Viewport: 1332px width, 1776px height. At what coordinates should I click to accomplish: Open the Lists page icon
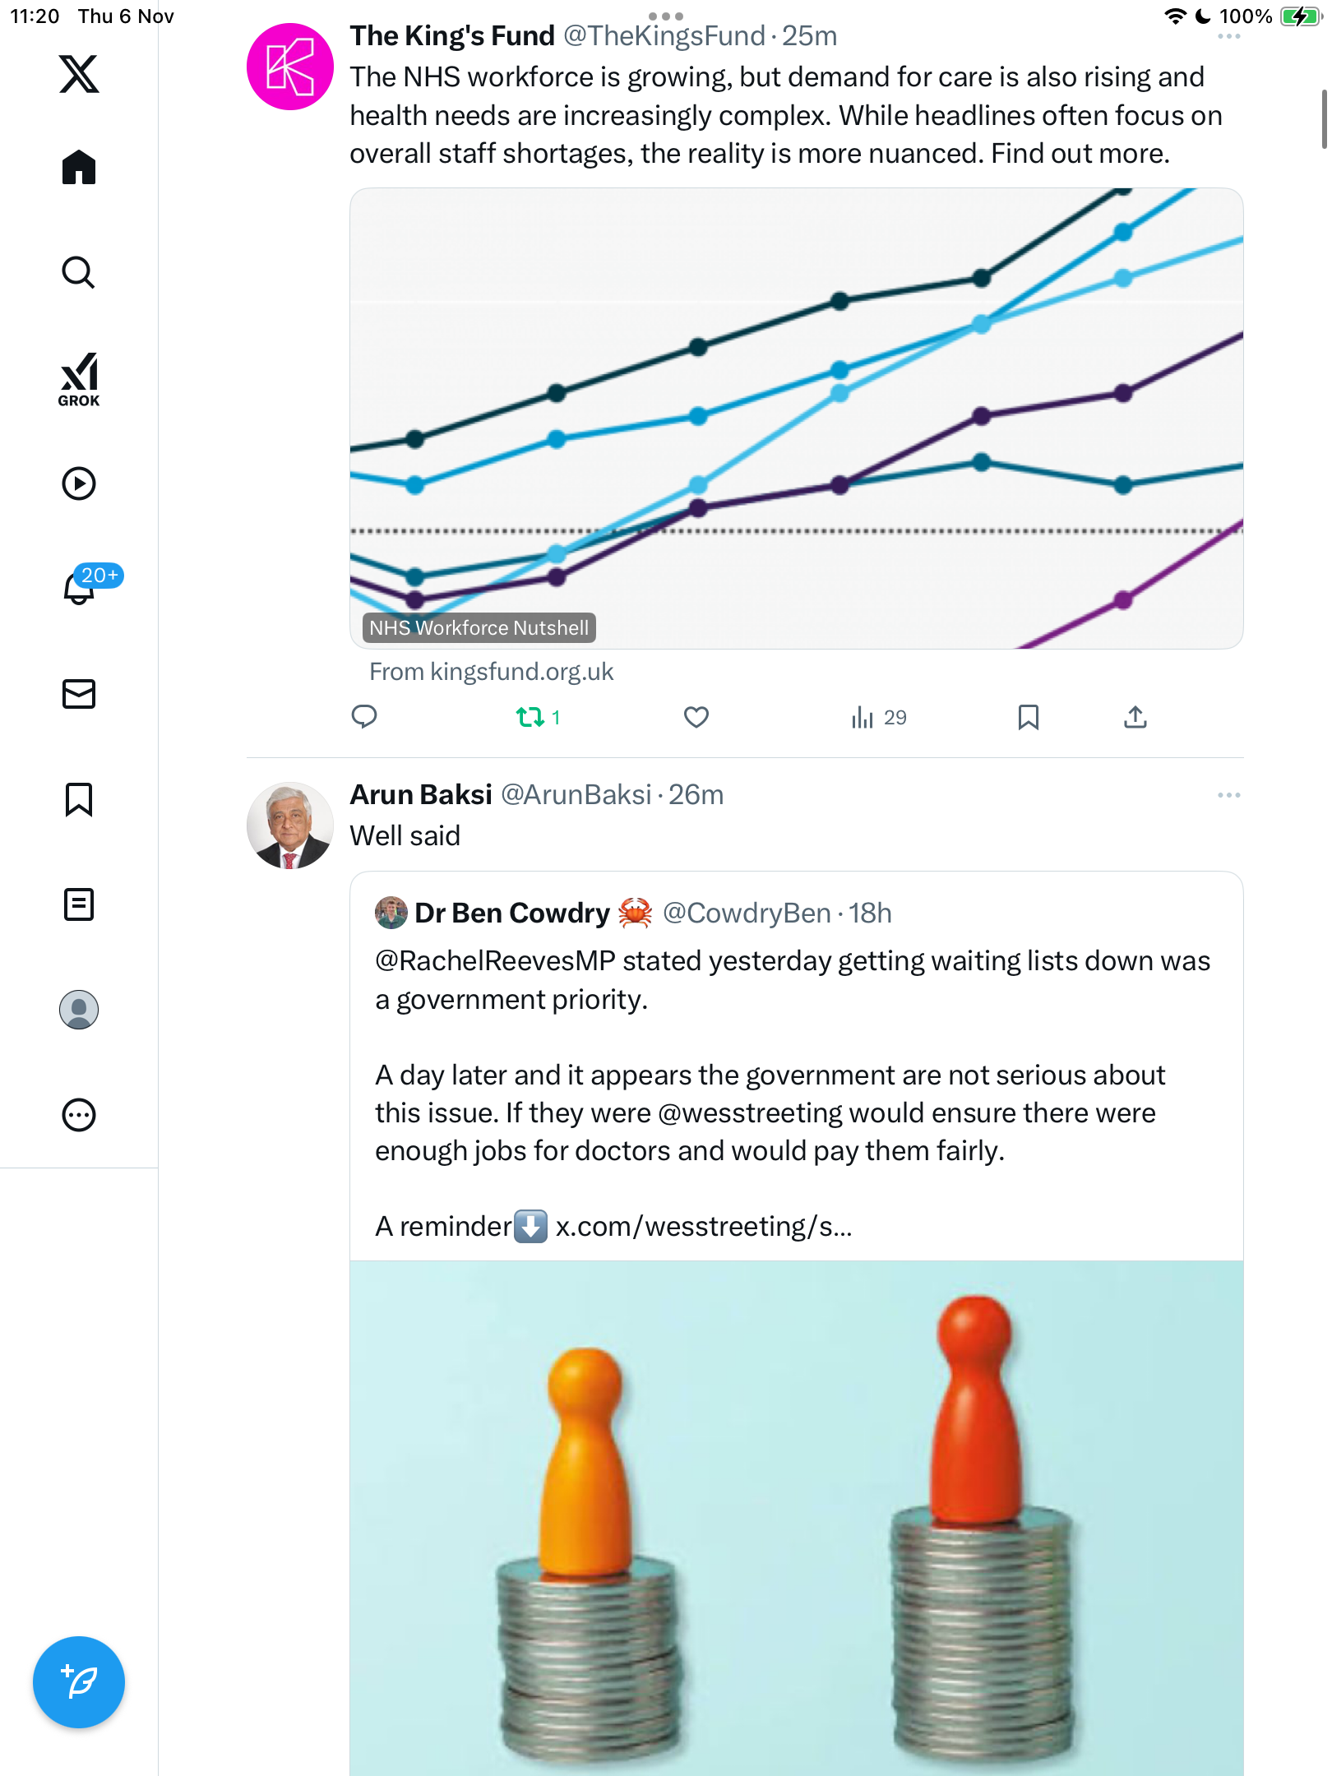[x=79, y=904]
